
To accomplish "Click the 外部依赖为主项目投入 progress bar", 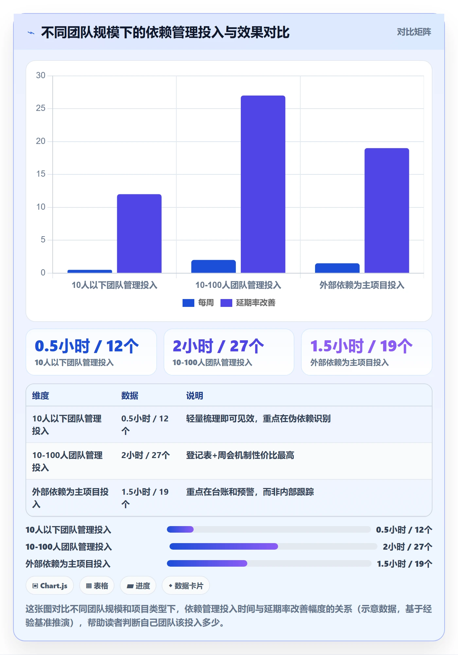I will click(x=269, y=563).
